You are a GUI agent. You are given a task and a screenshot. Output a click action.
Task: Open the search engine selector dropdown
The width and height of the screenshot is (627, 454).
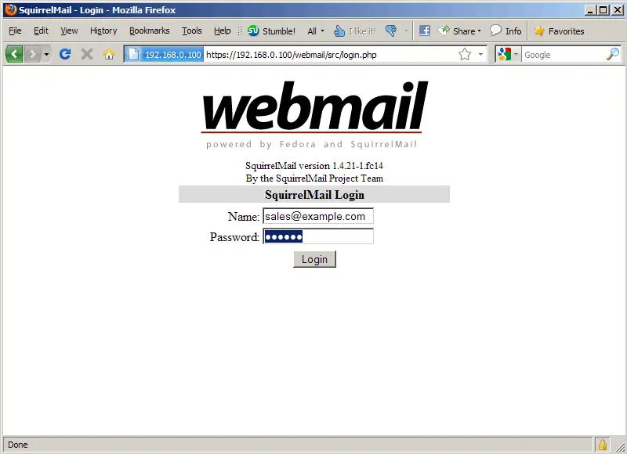(508, 54)
